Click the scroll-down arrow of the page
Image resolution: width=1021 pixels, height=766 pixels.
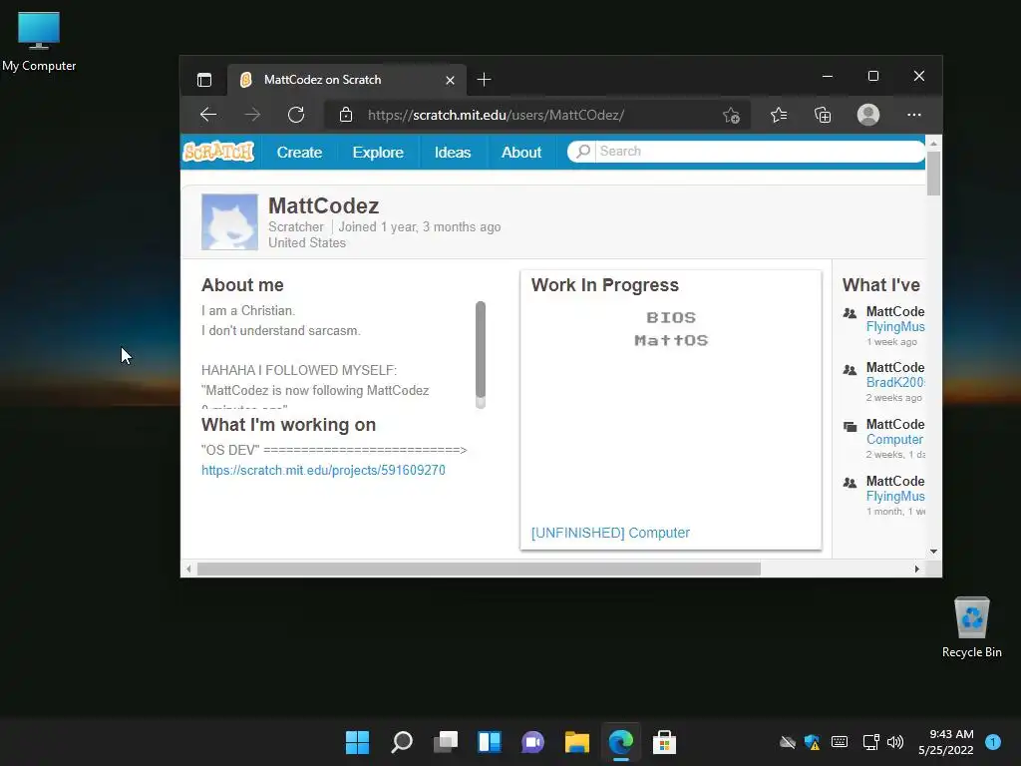coord(933,551)
